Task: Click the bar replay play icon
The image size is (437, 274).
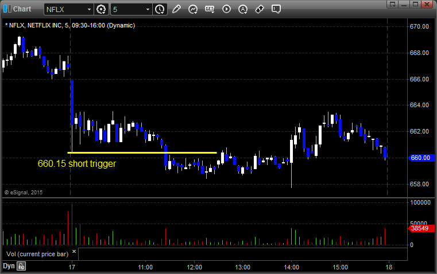Action: [226, 9]
